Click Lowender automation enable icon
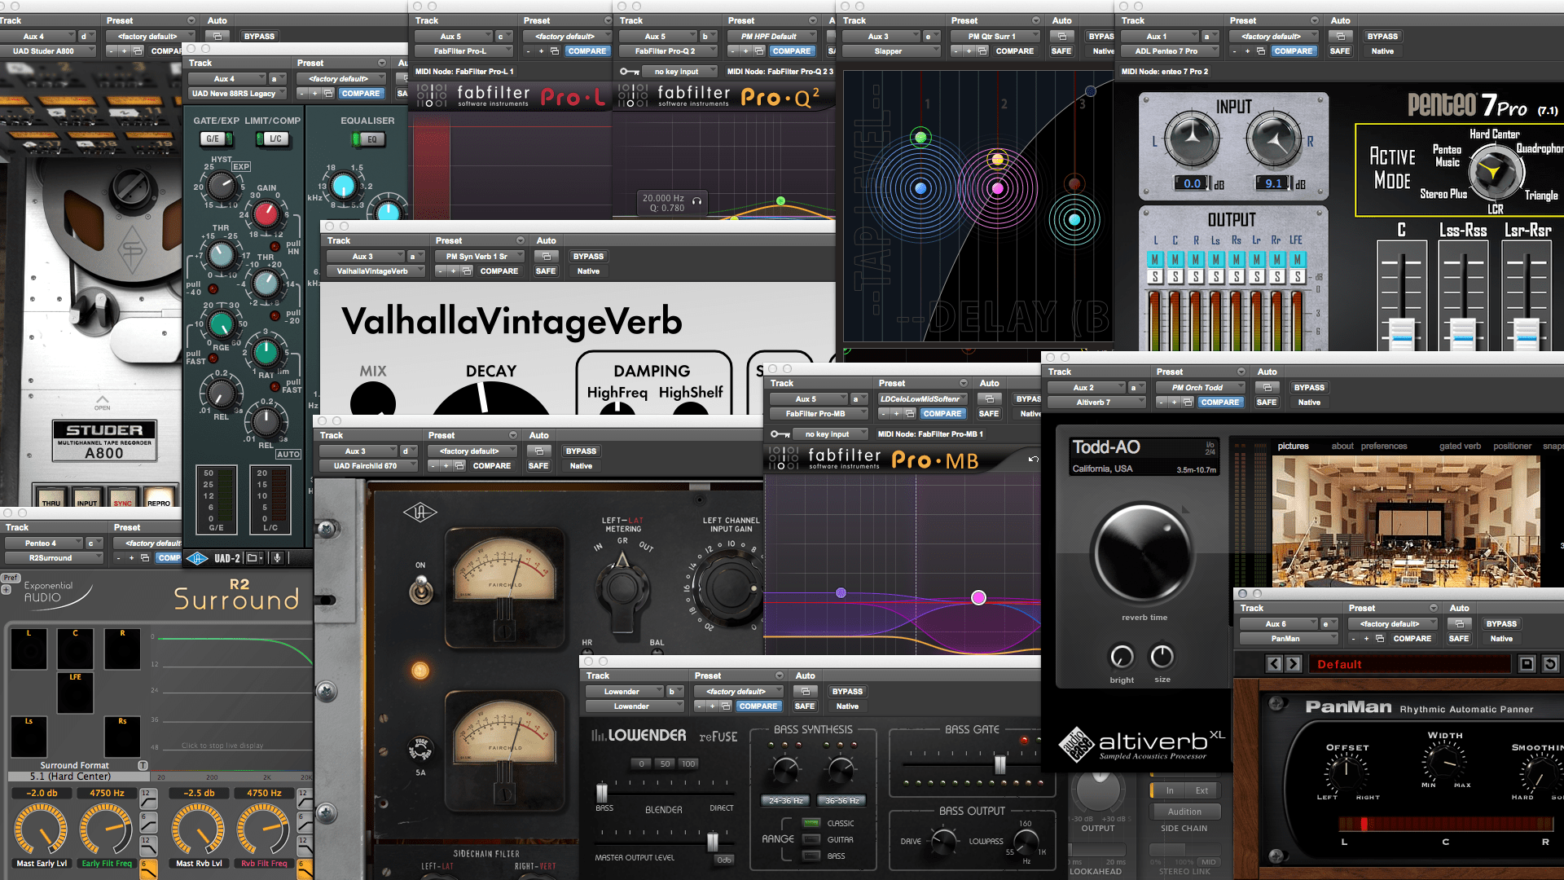The width and height of the screenshot is (1564, 880). point(805,692)
